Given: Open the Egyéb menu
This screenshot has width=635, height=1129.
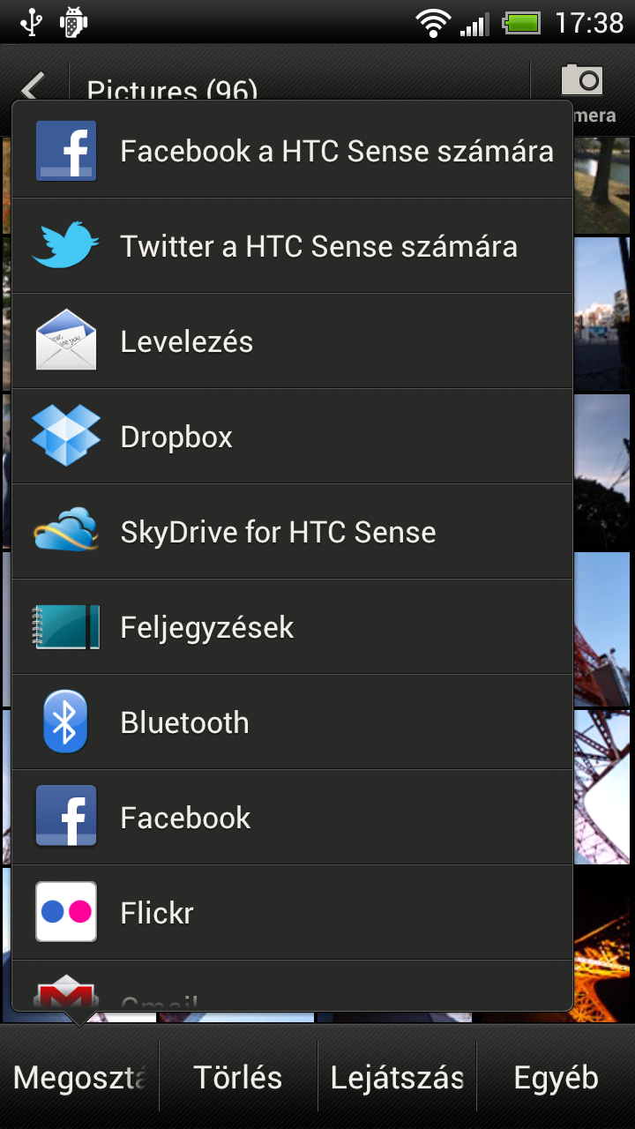Looking at the screenshot, I should (x=556, y=1077).
